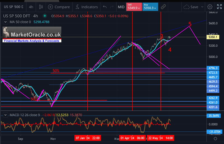Click the Nov label on time axis
Screen dimensions: 224x144
tap(53, 139)
